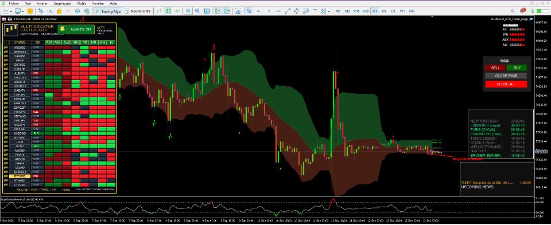Click the Nouvel ordre button
The height and width of the screenshot is (225, 551).
(x=138, y=11)
